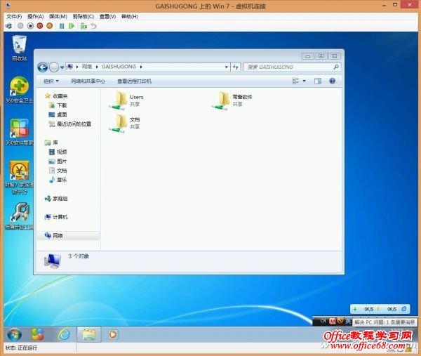Select the yen coin desktop icon
The image size is (421, 356).
[19, 178]
